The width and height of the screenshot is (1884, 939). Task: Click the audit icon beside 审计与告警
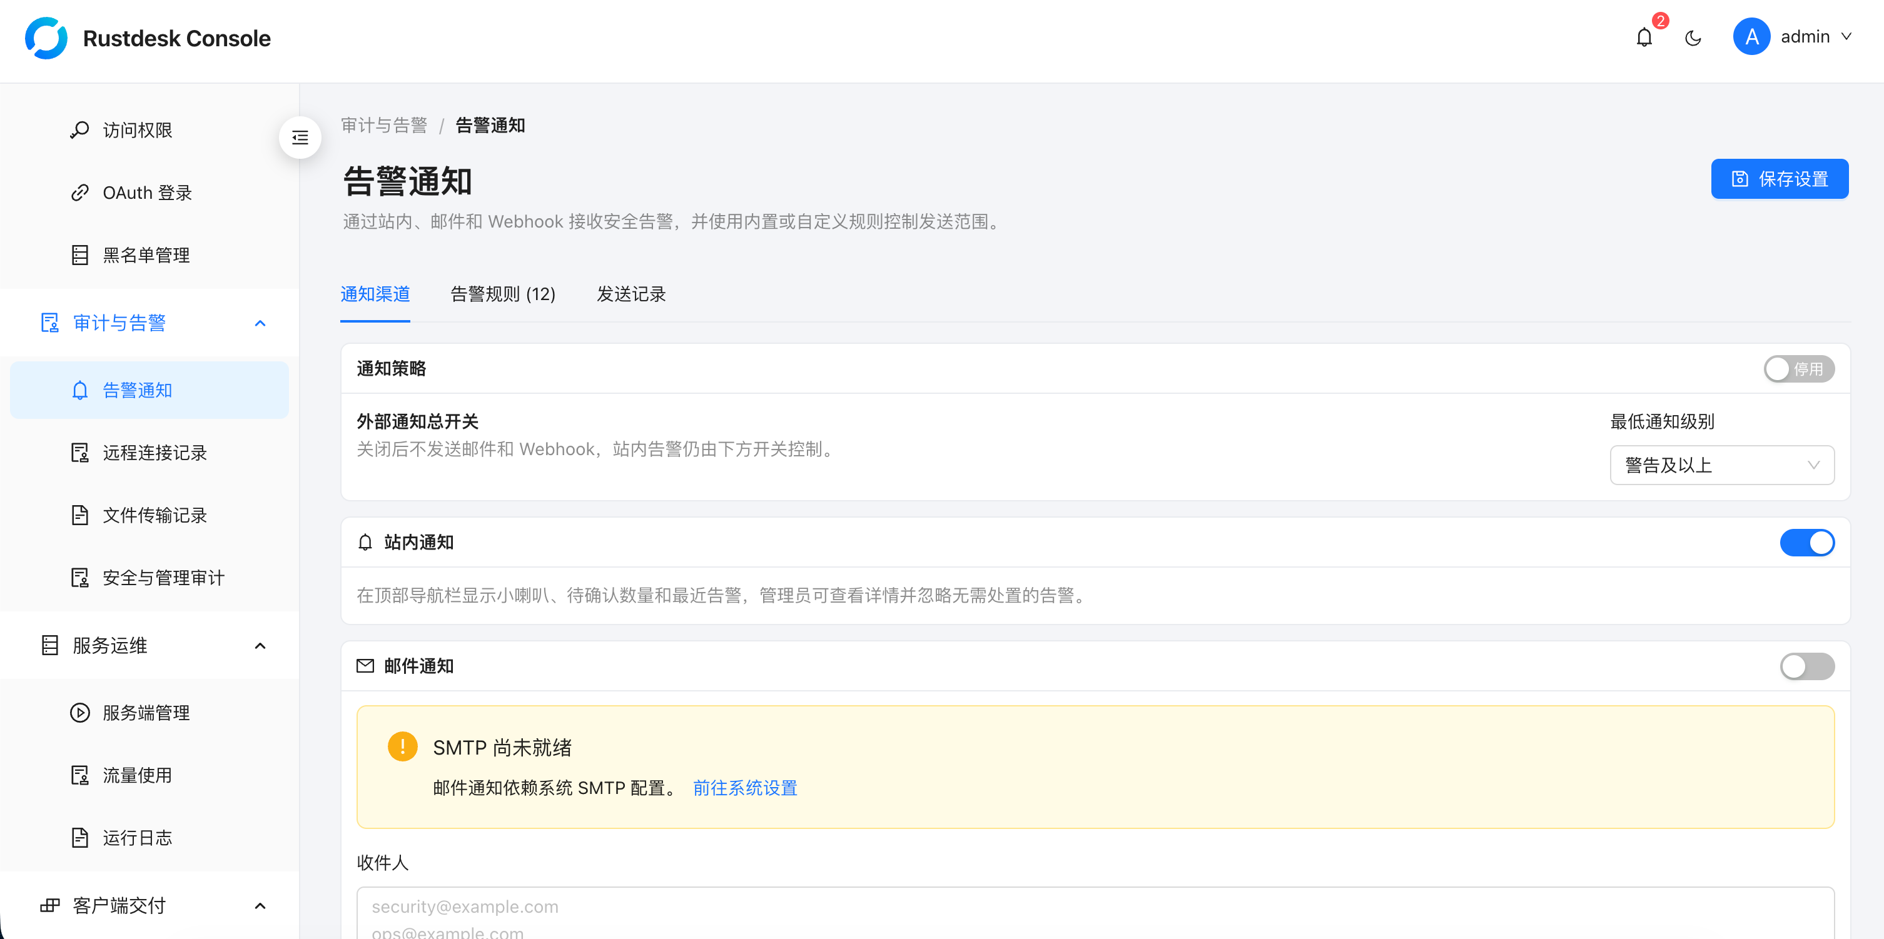[x=50, y=323]
